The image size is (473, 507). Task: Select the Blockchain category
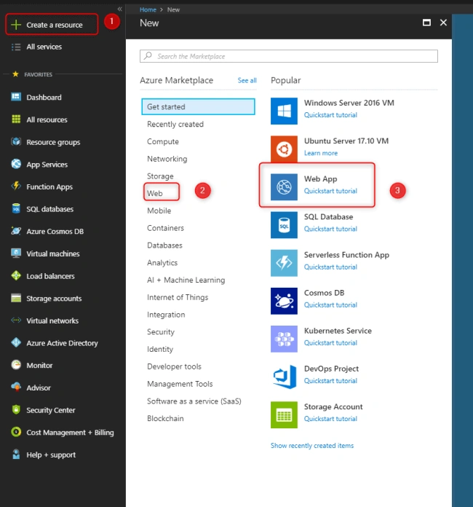click(165, 418)
